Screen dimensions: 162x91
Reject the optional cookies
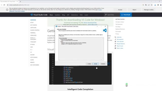coord(134,10)
